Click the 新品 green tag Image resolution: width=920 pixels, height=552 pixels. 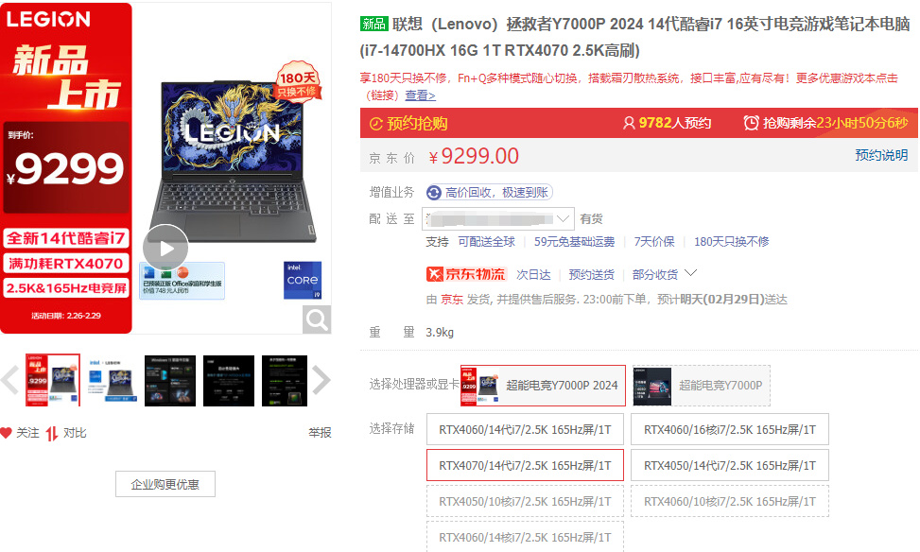(373, 24)
